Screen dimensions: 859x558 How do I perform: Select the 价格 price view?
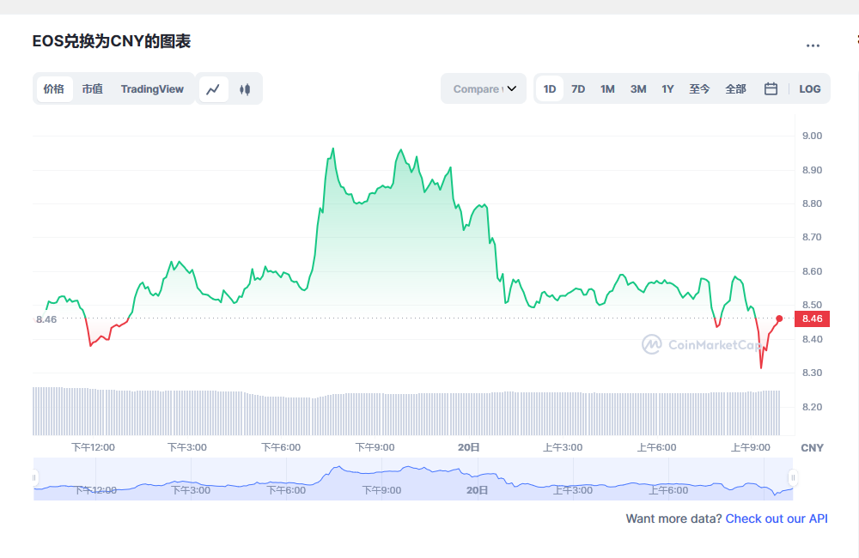point(54,89)
